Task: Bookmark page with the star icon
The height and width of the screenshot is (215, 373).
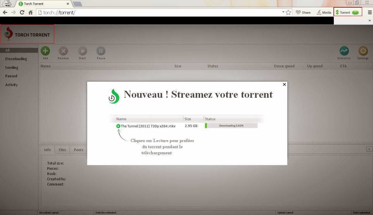Action: click(288, 13)
